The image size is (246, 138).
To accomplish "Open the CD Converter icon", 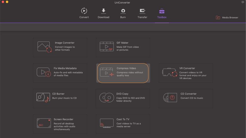I will (x=170, y=98).
